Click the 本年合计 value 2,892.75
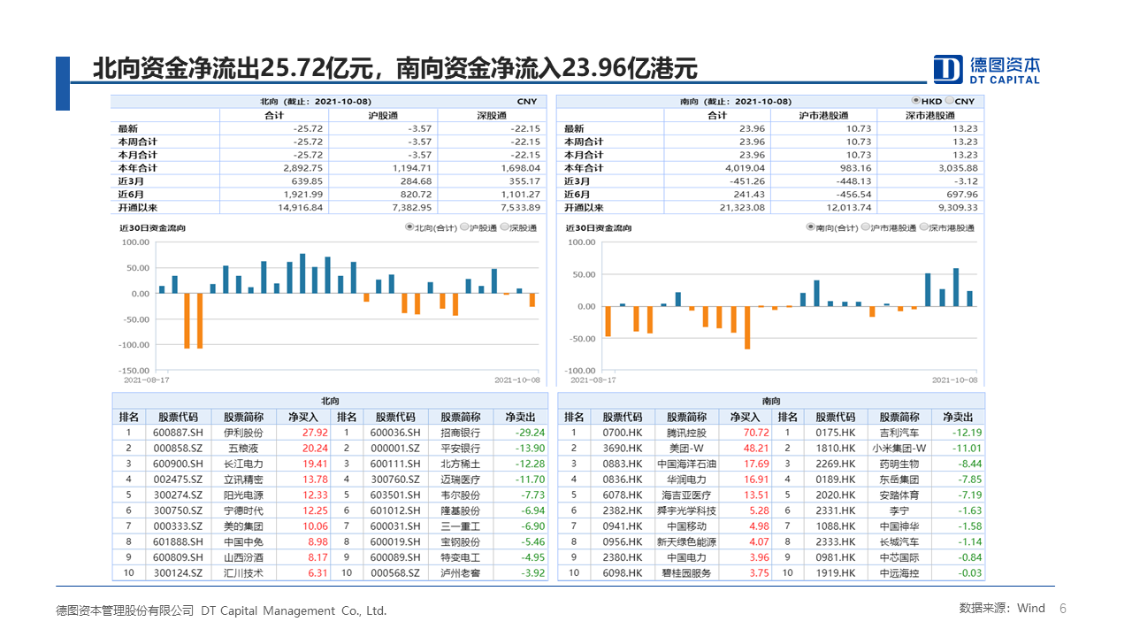The width and height of the screenshot is (1132, 637). tap(304, 168)
